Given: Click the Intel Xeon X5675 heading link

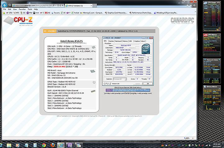Looking at the screenshot, I should tap(72, 41).
